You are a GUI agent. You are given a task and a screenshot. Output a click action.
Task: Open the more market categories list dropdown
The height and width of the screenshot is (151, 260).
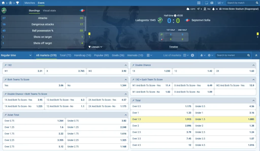pos(149,55)
